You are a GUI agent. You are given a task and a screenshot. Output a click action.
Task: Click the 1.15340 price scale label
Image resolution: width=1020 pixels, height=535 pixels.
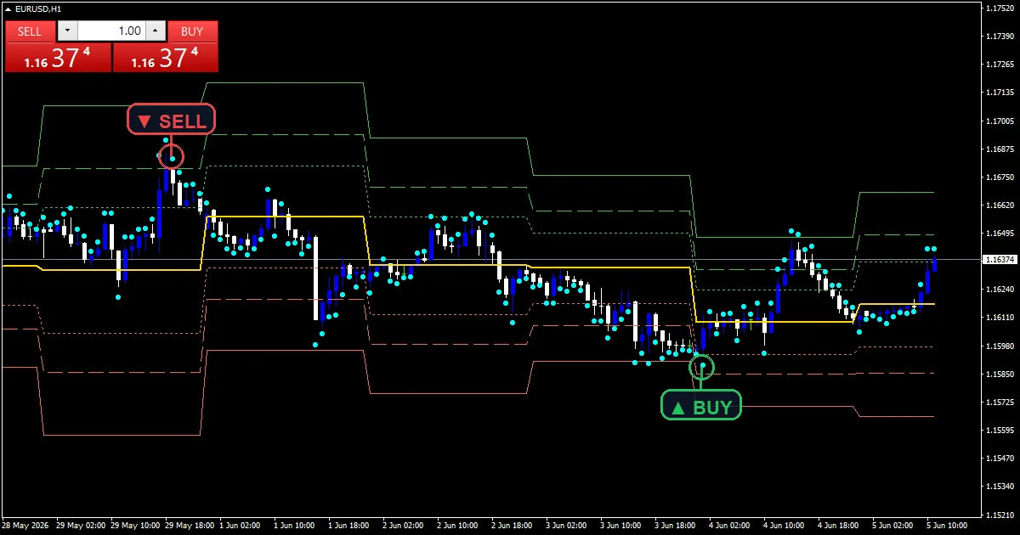coord(1000,487)
